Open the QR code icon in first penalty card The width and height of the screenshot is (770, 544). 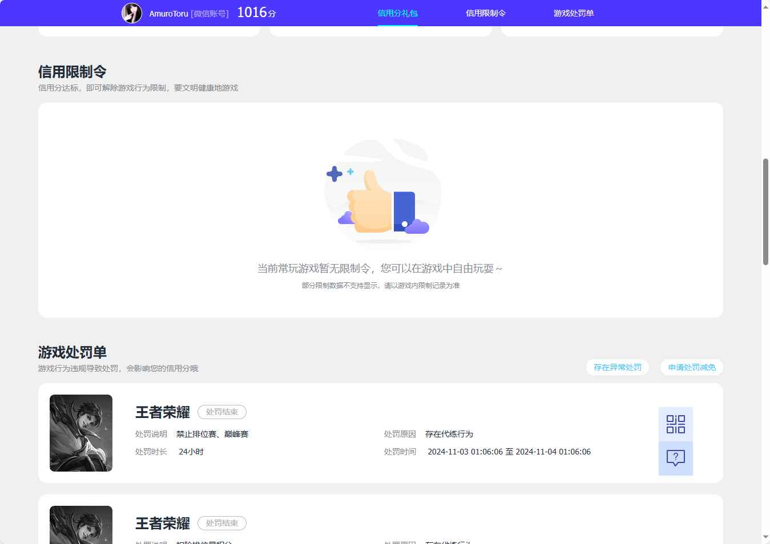pyautogui.click(x=676, y=424)
